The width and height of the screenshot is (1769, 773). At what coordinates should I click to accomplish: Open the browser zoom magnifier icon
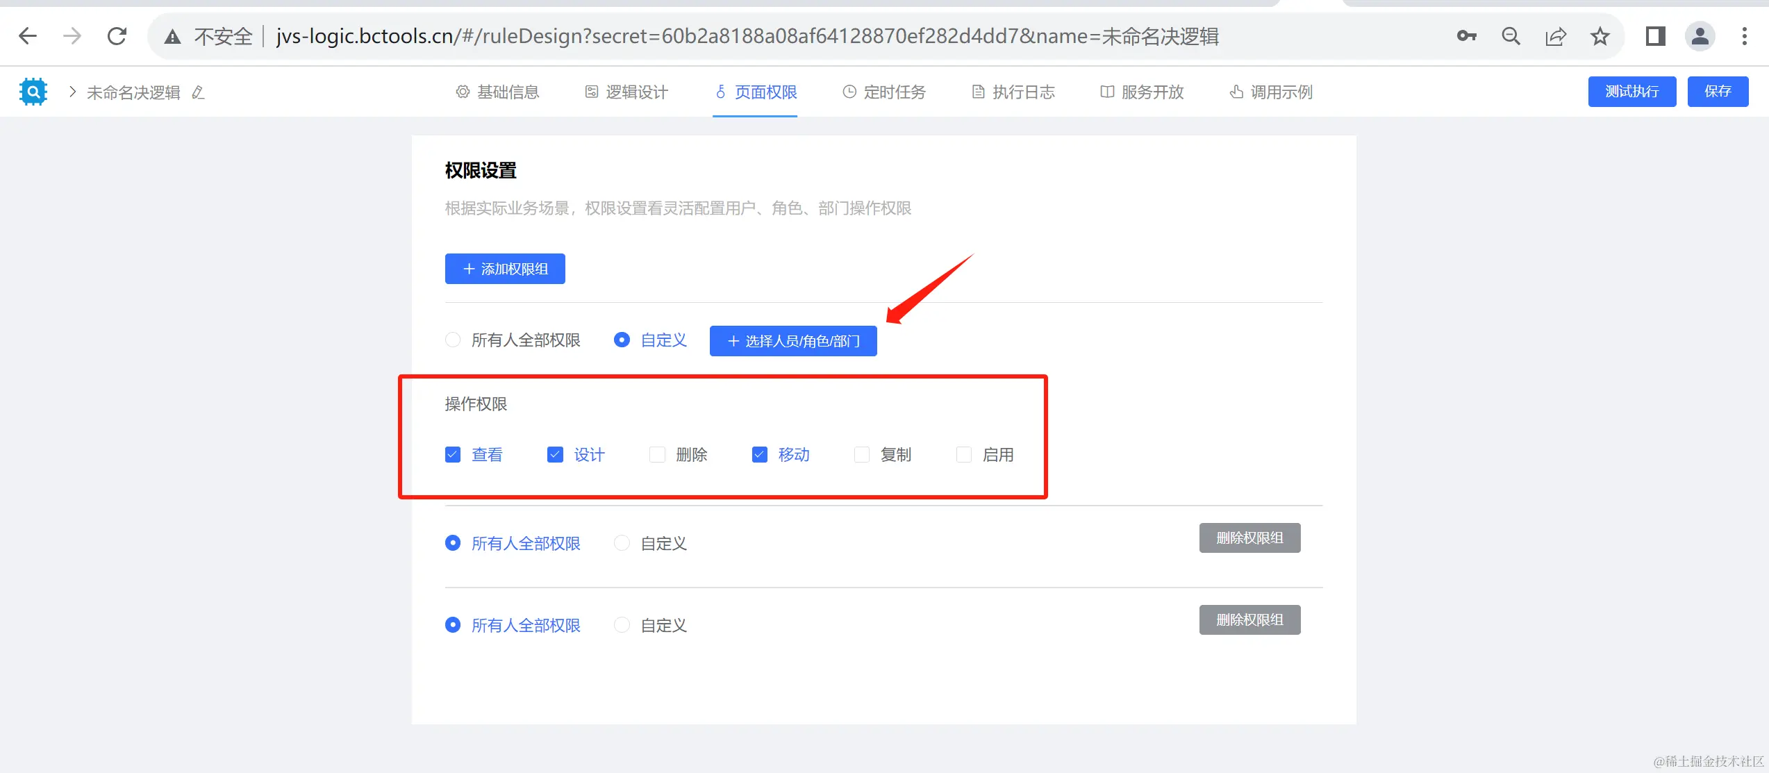click(1511, 36)
